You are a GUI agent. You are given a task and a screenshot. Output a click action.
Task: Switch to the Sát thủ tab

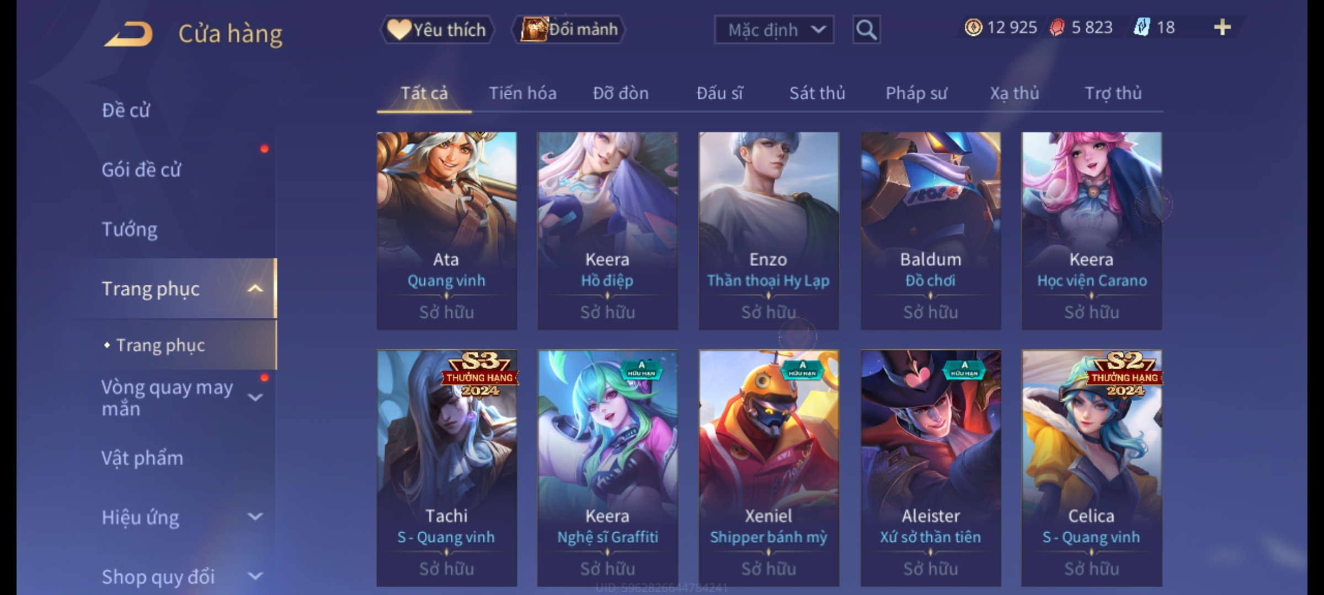[x=817, y=93]
